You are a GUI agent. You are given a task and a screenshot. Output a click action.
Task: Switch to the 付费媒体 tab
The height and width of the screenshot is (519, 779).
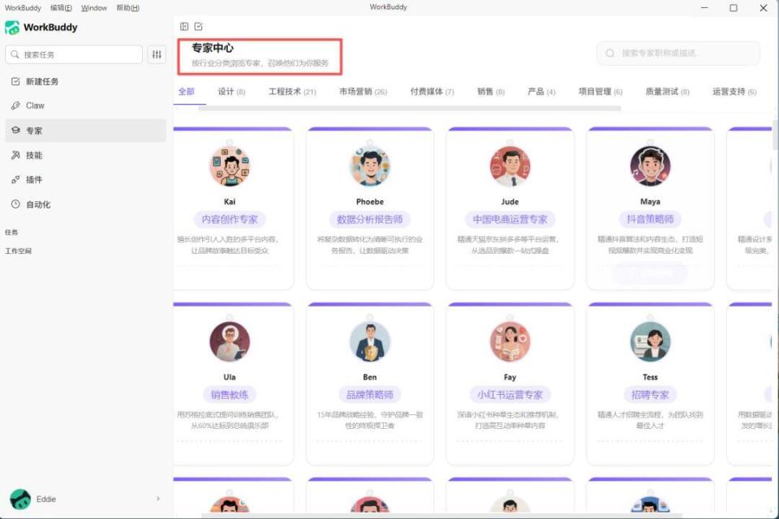tap(426, 92)
